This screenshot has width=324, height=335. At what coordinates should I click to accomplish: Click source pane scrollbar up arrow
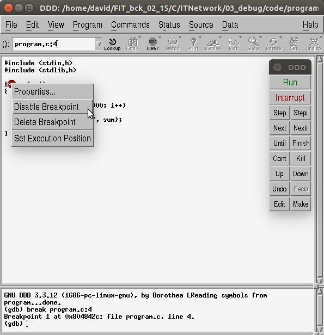[x=320, y=59]
